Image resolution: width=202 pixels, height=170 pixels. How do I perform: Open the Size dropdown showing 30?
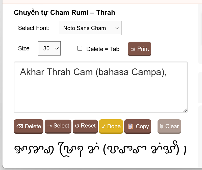coord(49,48)
